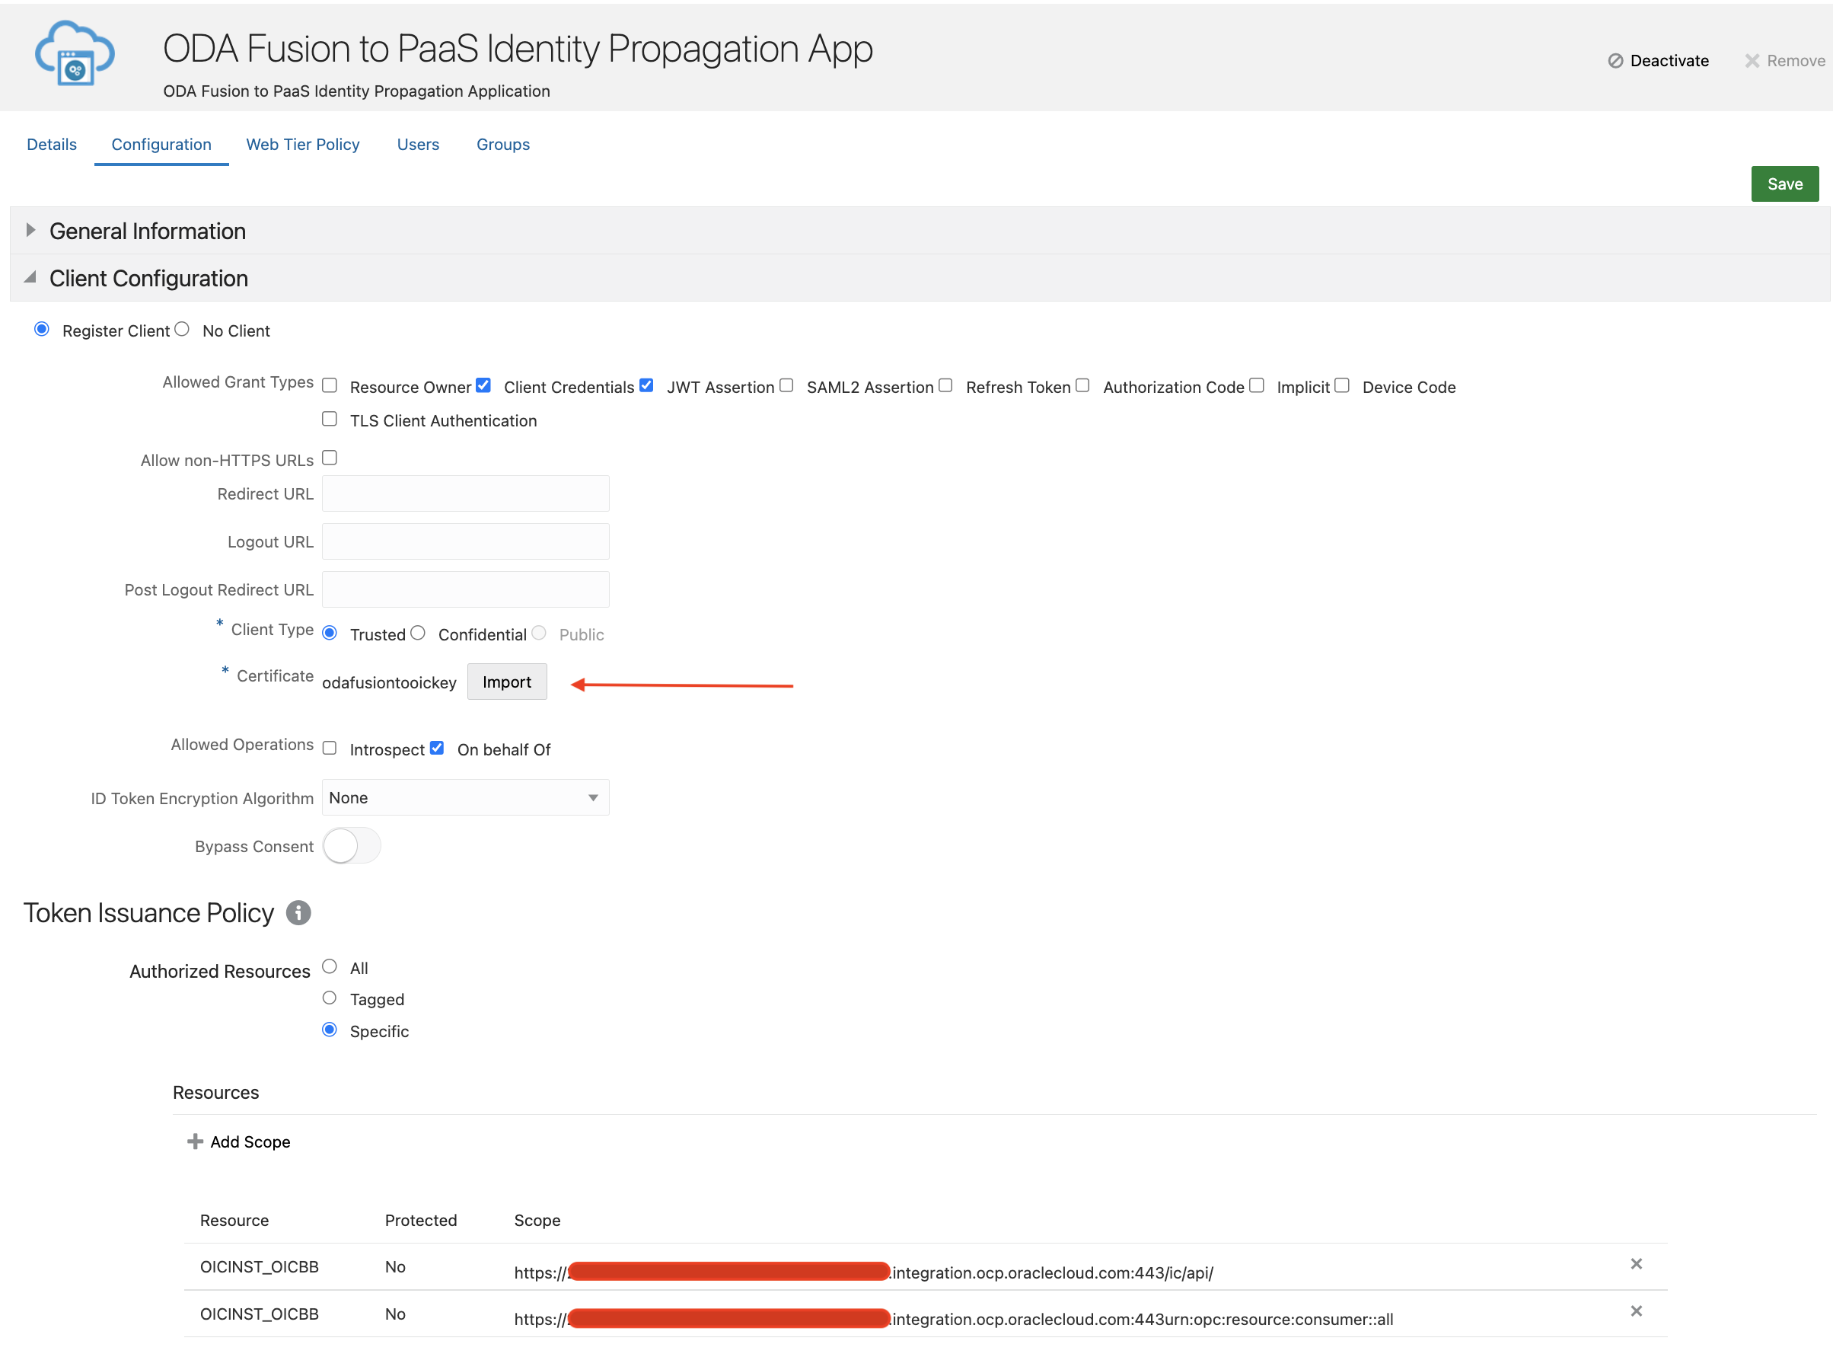This screenshot has height=1357, width=1833.
Task: Click the Deactivate circle-slash icon
Action: pos(1615,61)
